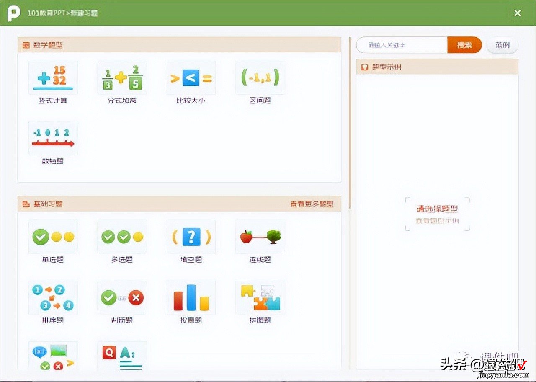Select the 排序题 ordering question icon
This screenshot has height=382, width=536.
(53, 298)
